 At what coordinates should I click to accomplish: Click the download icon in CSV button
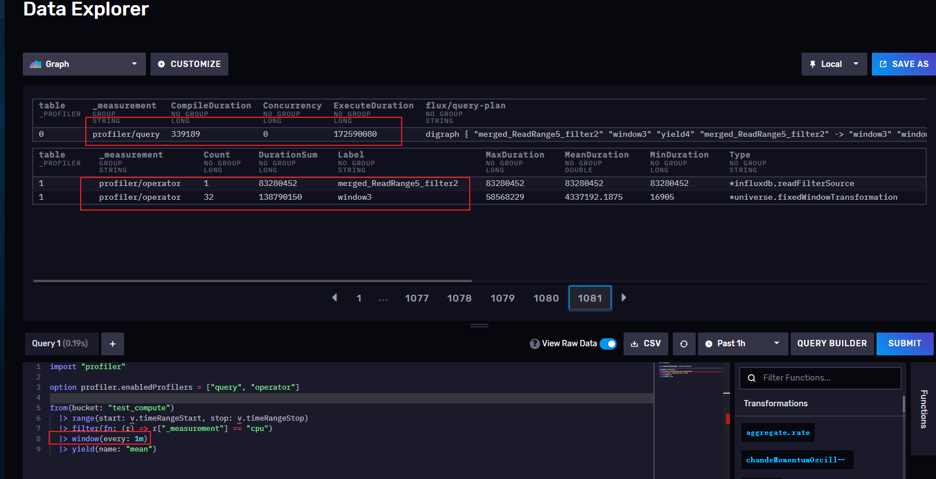(634, 344)
